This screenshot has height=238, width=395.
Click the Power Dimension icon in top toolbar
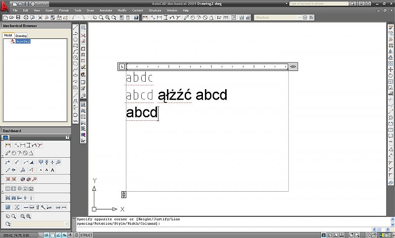[145, 18]
